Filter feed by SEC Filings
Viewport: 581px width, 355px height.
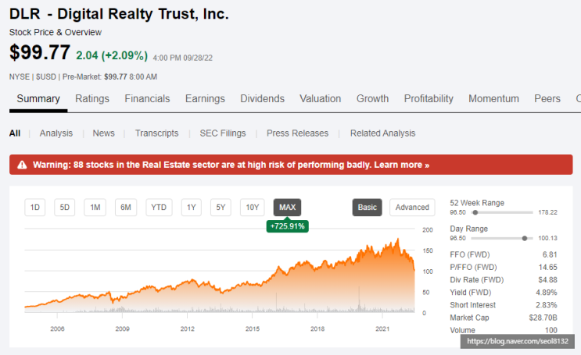[x=223, y=133]
